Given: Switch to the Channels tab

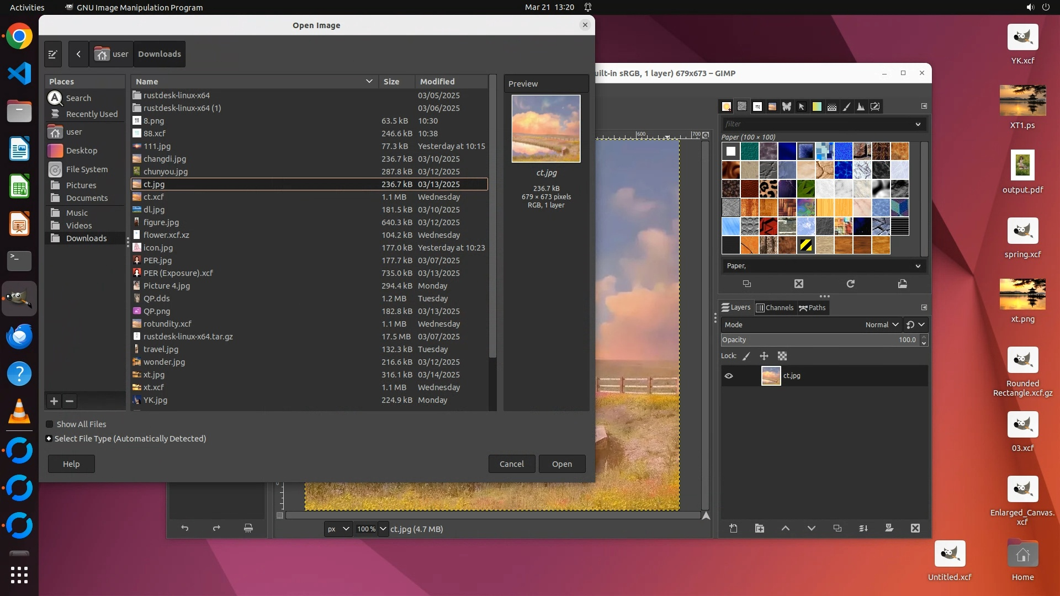Looking at the screenshot, I should click(775, 308).
